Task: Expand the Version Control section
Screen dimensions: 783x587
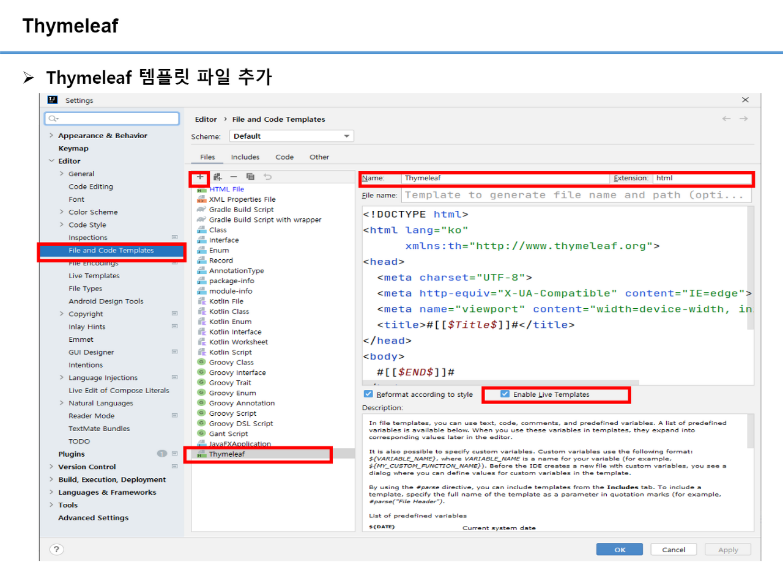Action: tap(51, 467)
